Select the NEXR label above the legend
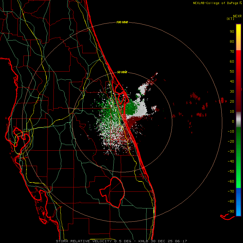The image size is (243, 243). pos(237,16)
